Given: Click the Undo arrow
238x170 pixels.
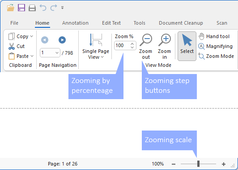Looking at the screenshot, I should (43, 8).
